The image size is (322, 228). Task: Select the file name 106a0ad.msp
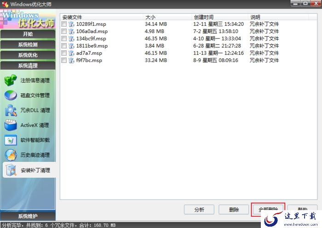point(92,31)
